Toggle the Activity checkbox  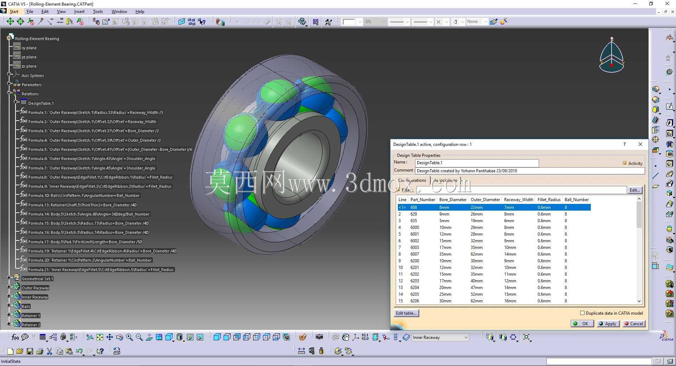coord(625,163)
